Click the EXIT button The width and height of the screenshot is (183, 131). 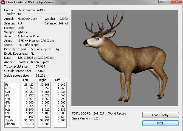[160, 123]
